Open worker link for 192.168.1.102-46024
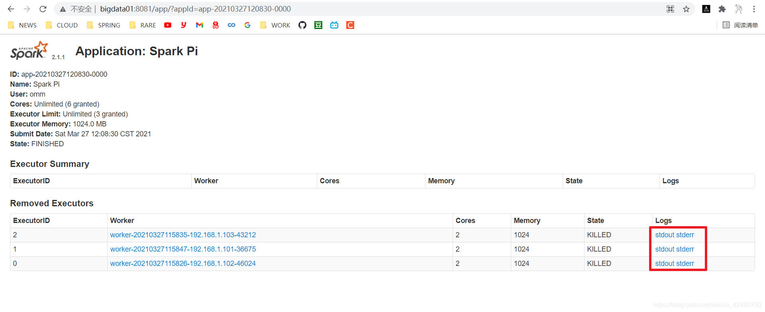Image resolution: width=765 pixels, height=312 pixels. pyautogui.click(x=183, y=264)
